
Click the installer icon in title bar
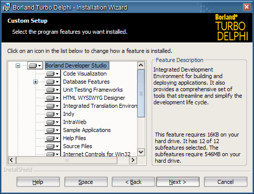coord(7,8)
